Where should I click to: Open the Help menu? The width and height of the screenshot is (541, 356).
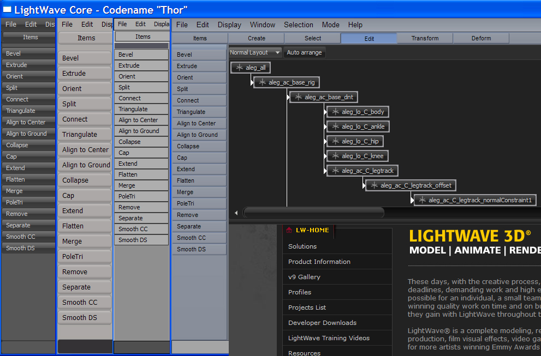pos(355,25)
